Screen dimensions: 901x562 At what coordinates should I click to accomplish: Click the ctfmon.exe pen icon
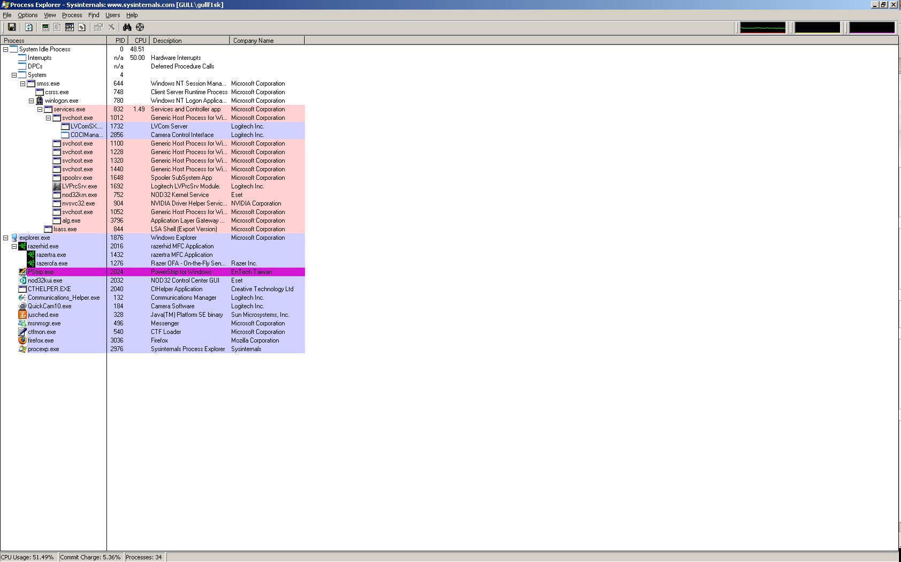pyautogui.click(x=22, y=332)
